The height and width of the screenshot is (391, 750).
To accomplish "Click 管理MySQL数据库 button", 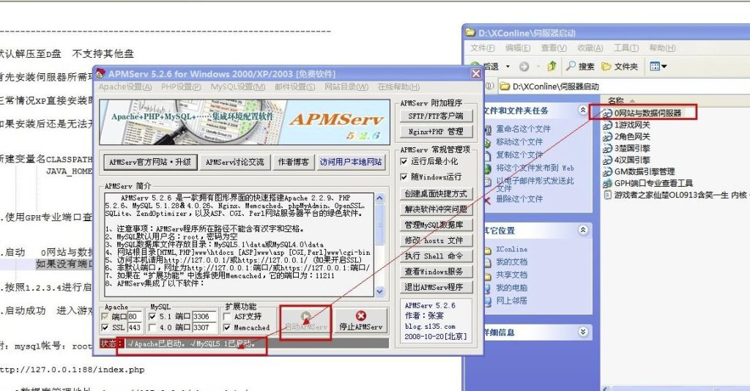I will click(436, 225).
